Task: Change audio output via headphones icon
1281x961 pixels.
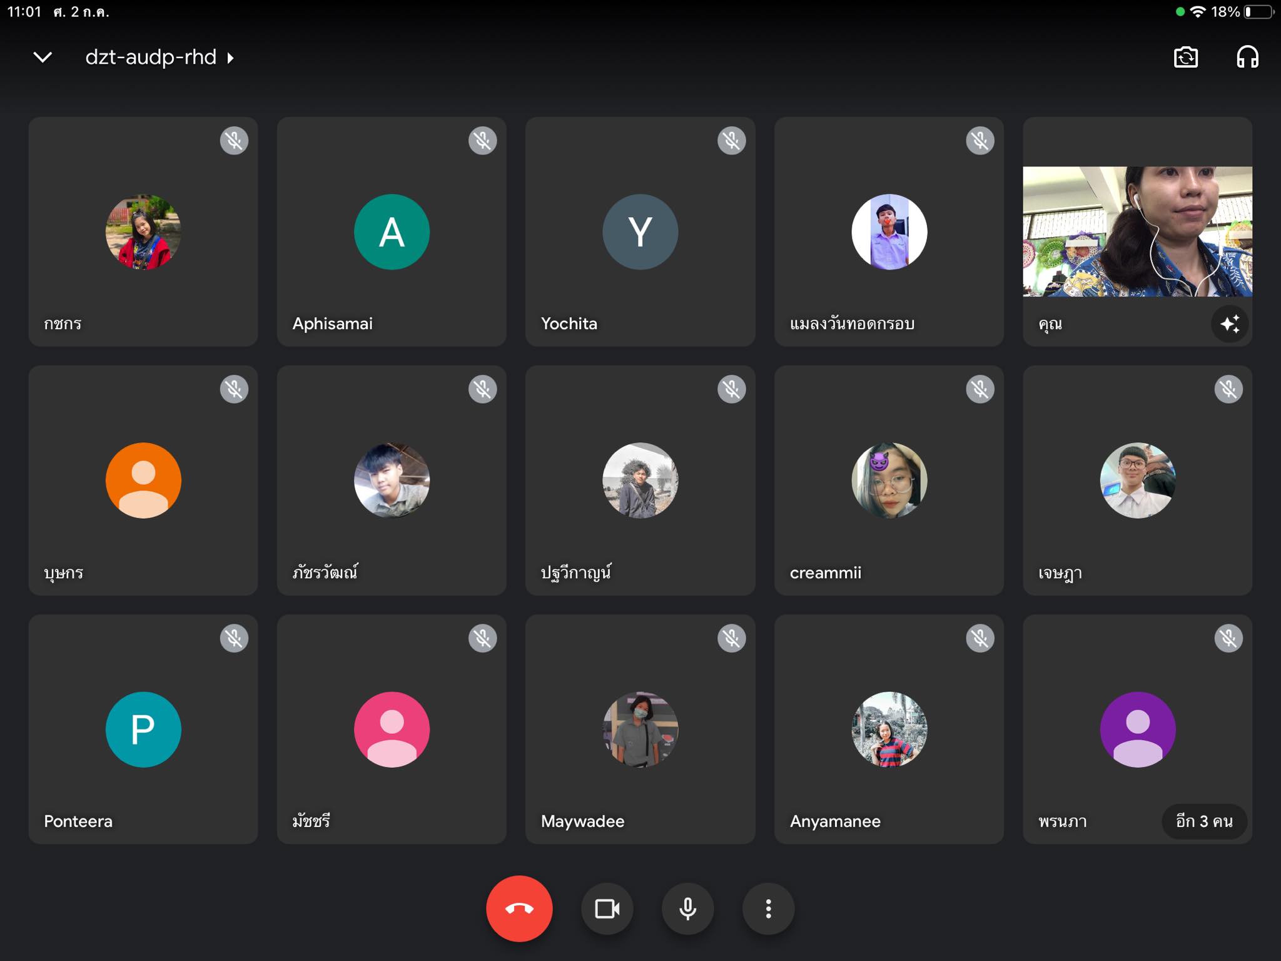Action: 1247,58
